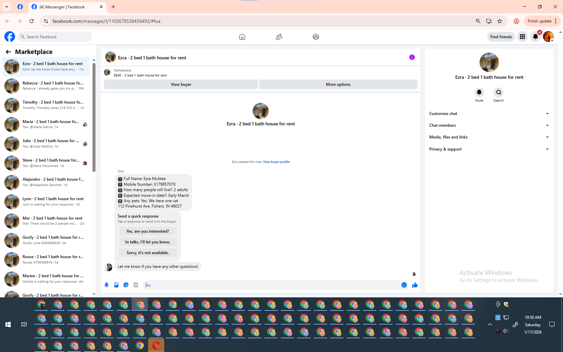Open the account profile picture menu
The image size is (563, 352).
548,37
